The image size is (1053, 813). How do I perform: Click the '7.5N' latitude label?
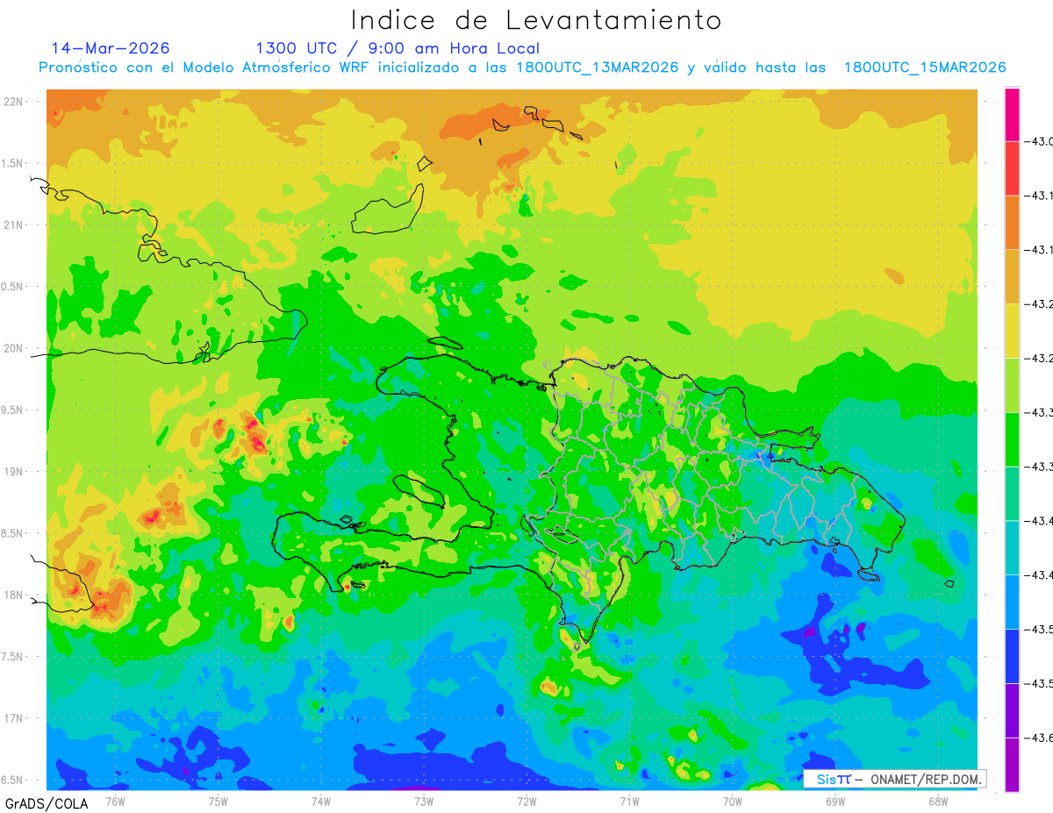13,657
